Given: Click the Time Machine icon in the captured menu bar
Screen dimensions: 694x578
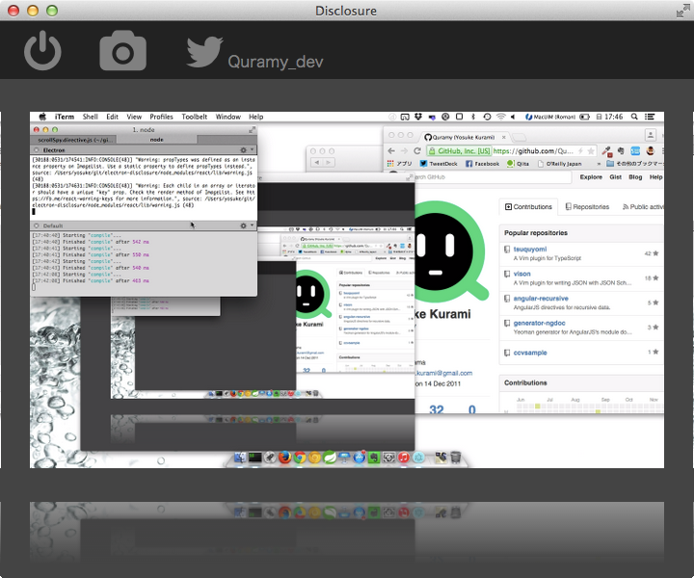Looking at the screenshot, I should pos(487,117).
